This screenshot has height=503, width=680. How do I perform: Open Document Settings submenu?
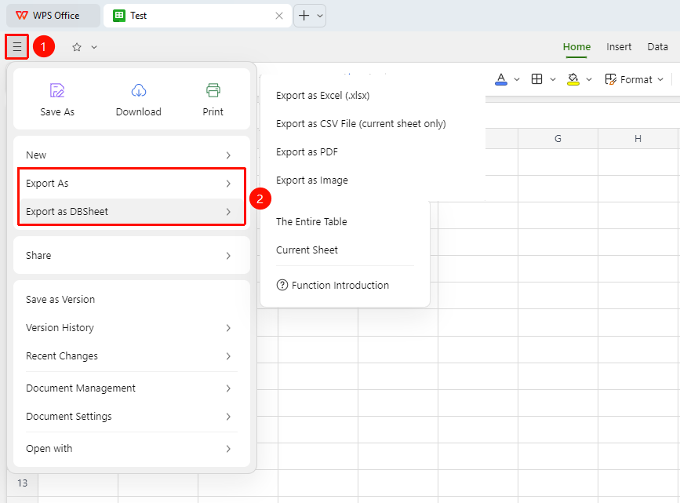[132, 416]
